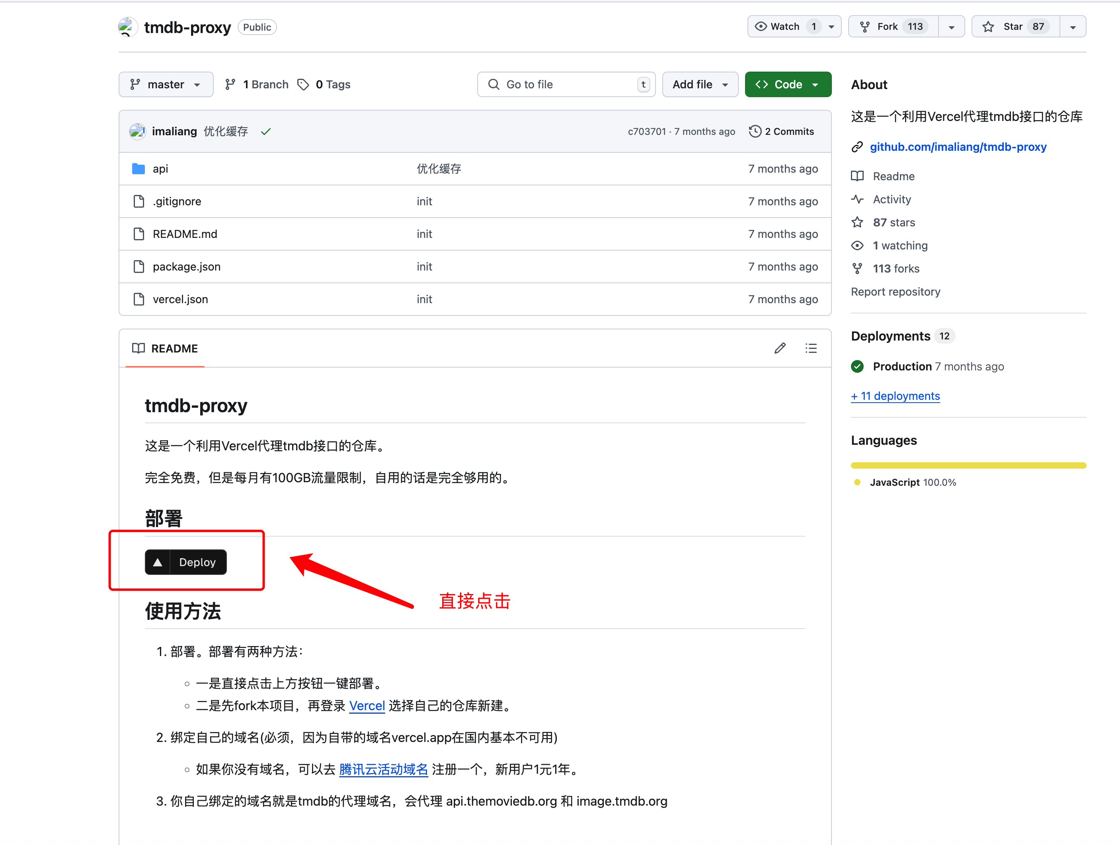The width and height of the screenshot is (1120, 845).
Task: Click the Vercel Deploy button
Action: click(185, 562)
